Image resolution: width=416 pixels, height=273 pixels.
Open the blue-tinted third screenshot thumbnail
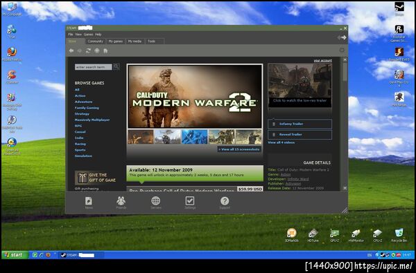point(194,137)
